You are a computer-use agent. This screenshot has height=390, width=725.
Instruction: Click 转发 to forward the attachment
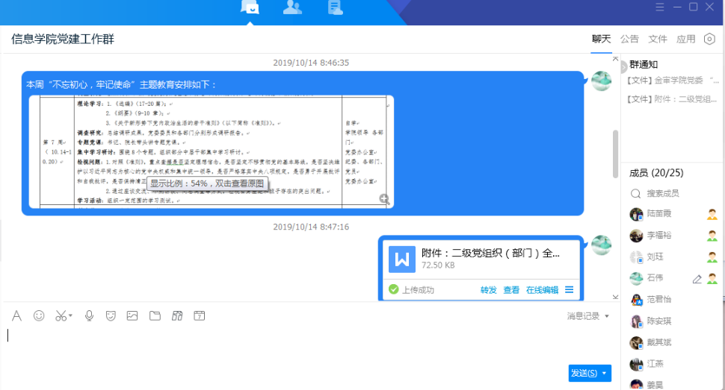click(488, 290)
